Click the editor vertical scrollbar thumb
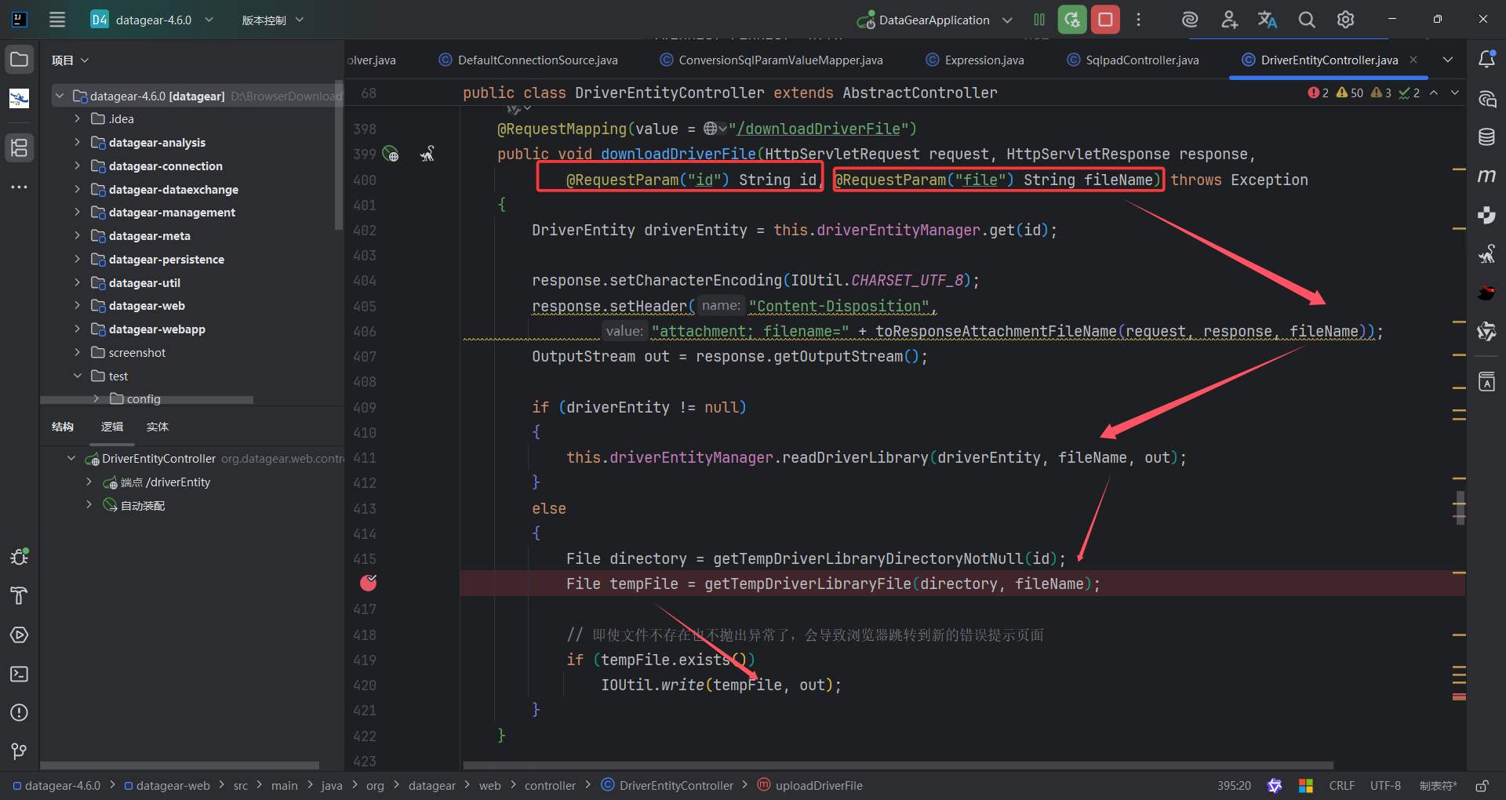This screenshot has height=800, width=1506. pos(1460,507)
